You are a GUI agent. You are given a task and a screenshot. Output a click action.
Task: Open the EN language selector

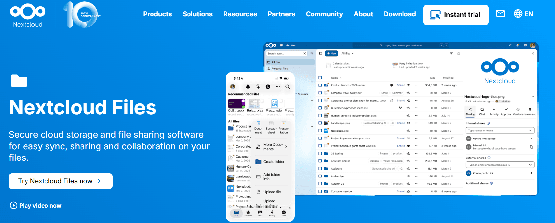click(524, 14)
